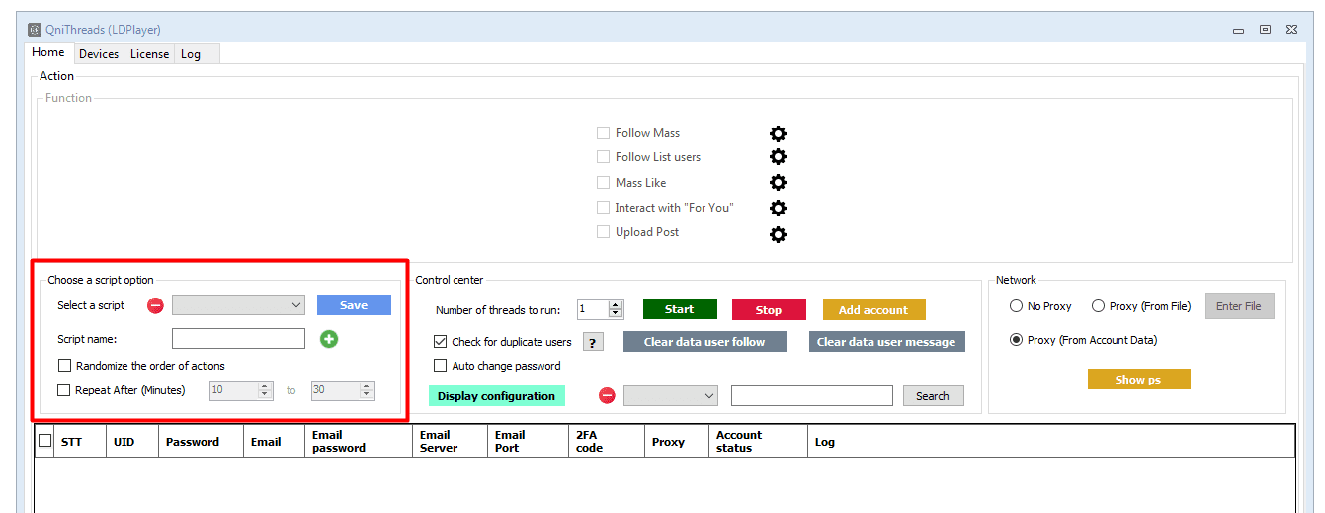Open gear settings for Interact with "For You"

pos(778,208)
